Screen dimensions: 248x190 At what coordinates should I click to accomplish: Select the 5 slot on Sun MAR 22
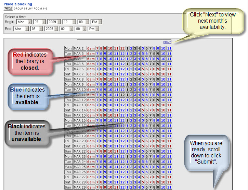pos(143,151)
